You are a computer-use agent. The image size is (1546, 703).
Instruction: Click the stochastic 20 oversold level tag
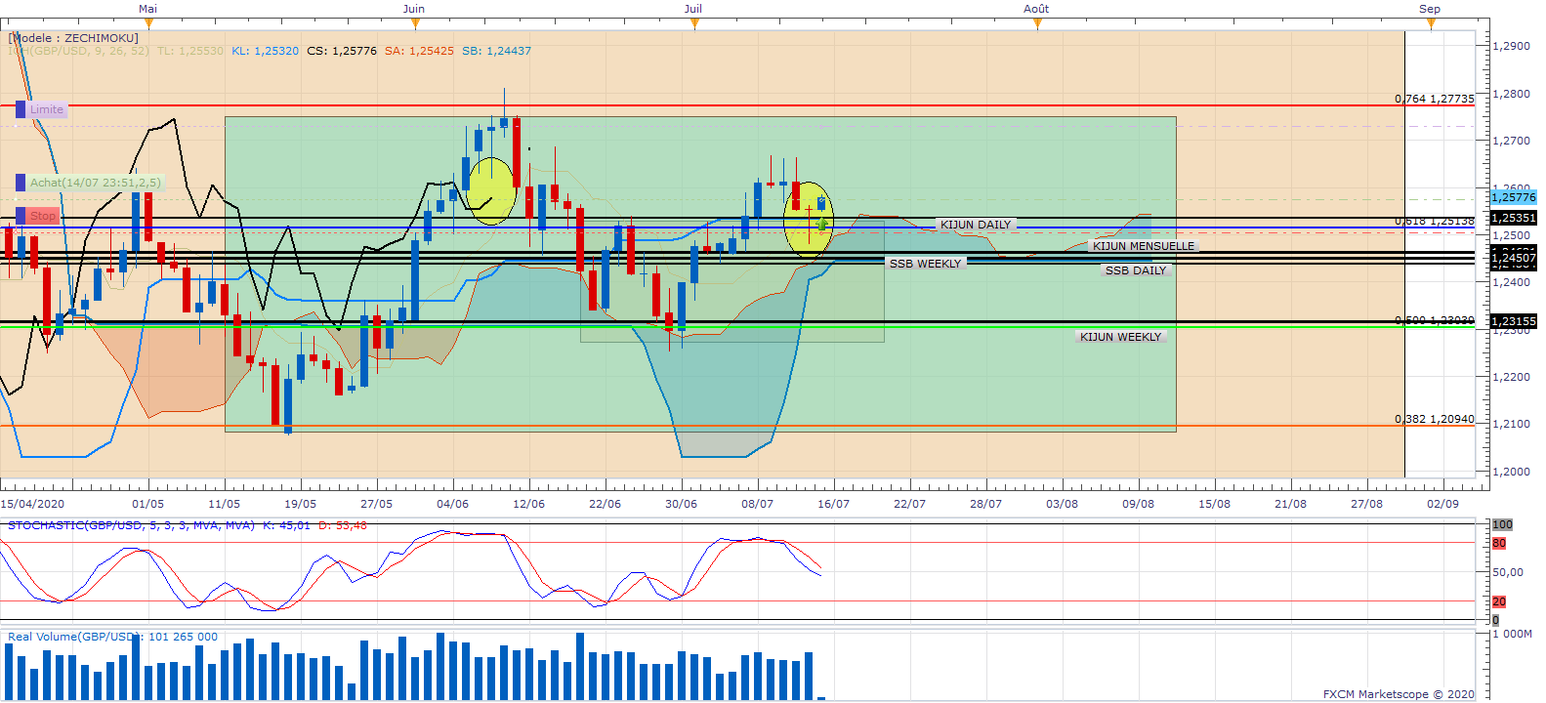point(1499,601)
